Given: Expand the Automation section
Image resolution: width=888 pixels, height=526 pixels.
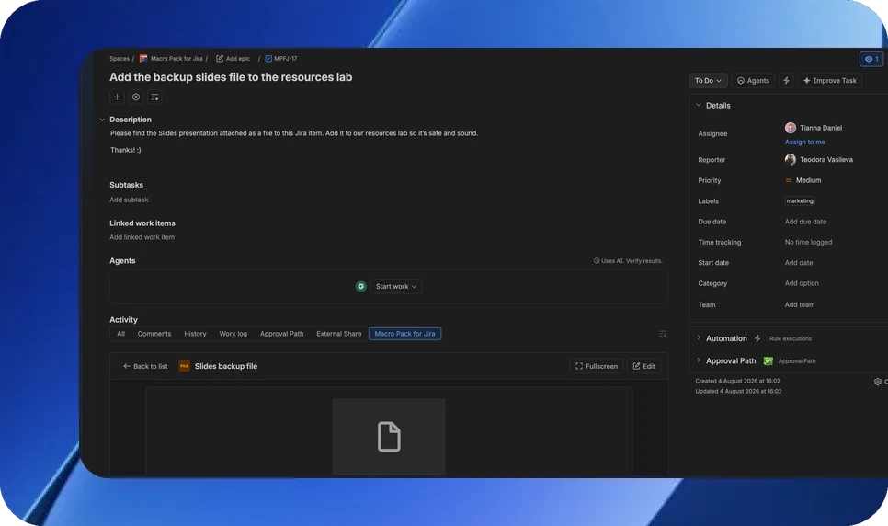Looking at the screenshot, I should (699, 337).
